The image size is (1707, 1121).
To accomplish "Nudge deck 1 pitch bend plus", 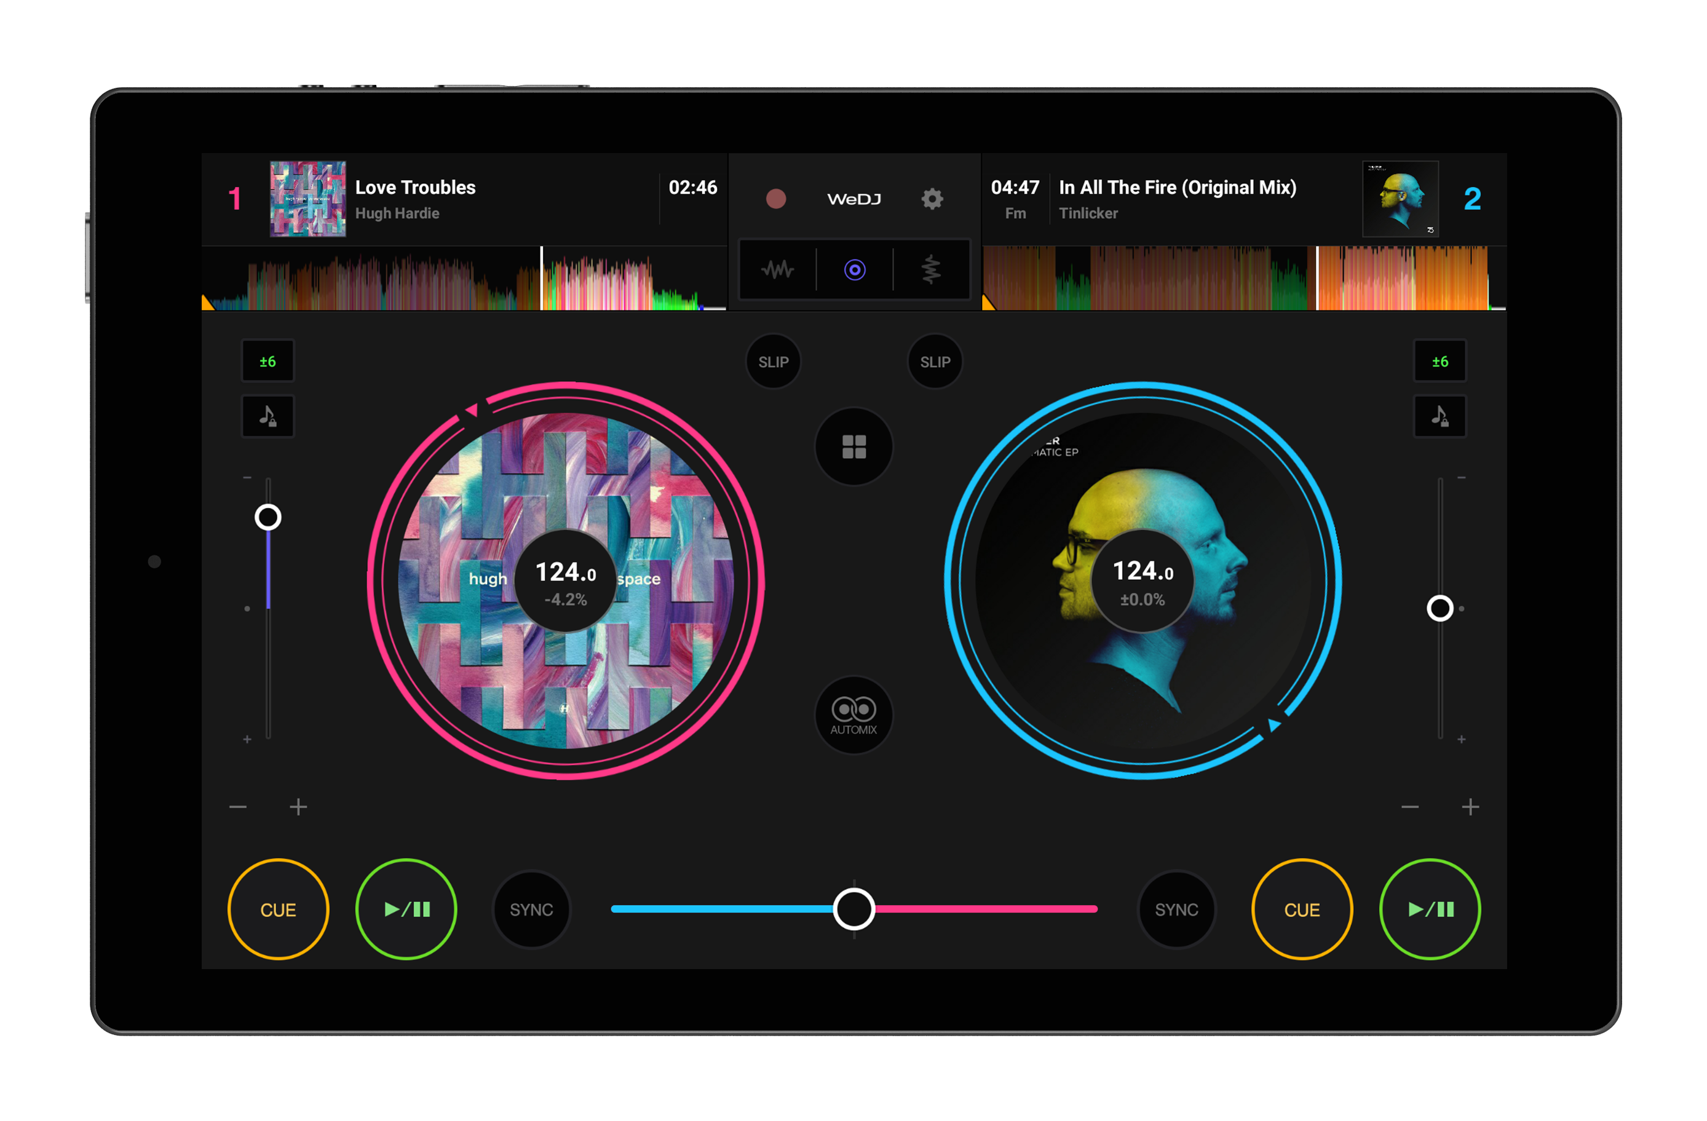I will point(298,807).
